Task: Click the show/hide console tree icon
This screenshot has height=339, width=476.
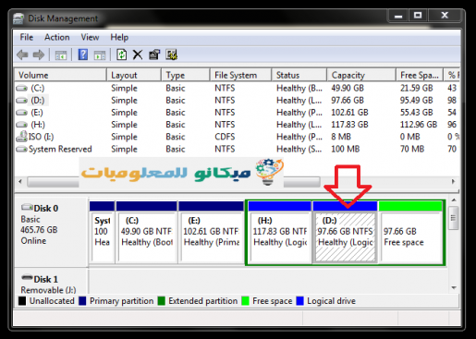Action: [61, 55]
